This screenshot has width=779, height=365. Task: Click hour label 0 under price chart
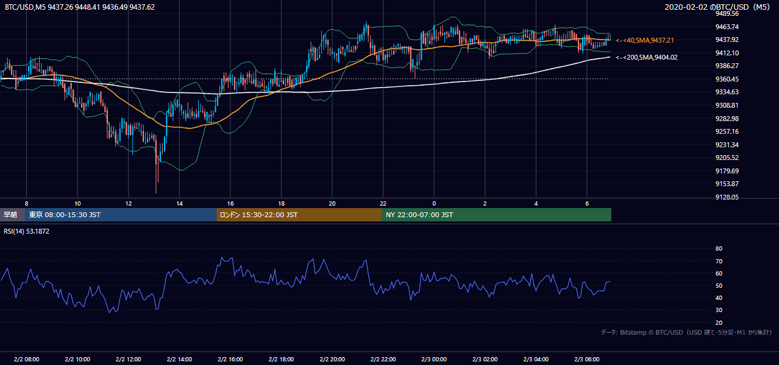tap(434, 203)
